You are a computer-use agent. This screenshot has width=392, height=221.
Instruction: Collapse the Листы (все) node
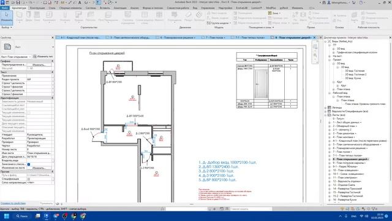click(325, 115)
